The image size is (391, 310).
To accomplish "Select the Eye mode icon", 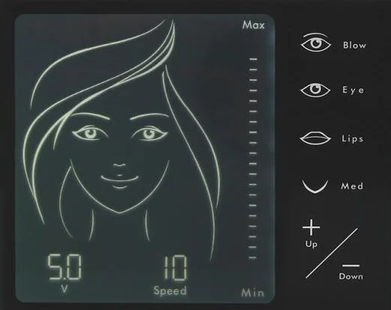I will tap(315, 90).
